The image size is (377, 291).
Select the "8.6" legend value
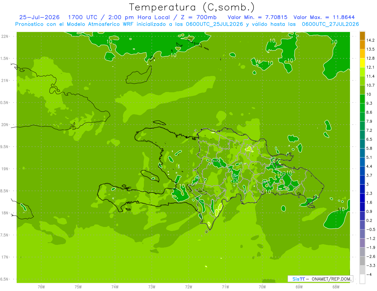369,112
